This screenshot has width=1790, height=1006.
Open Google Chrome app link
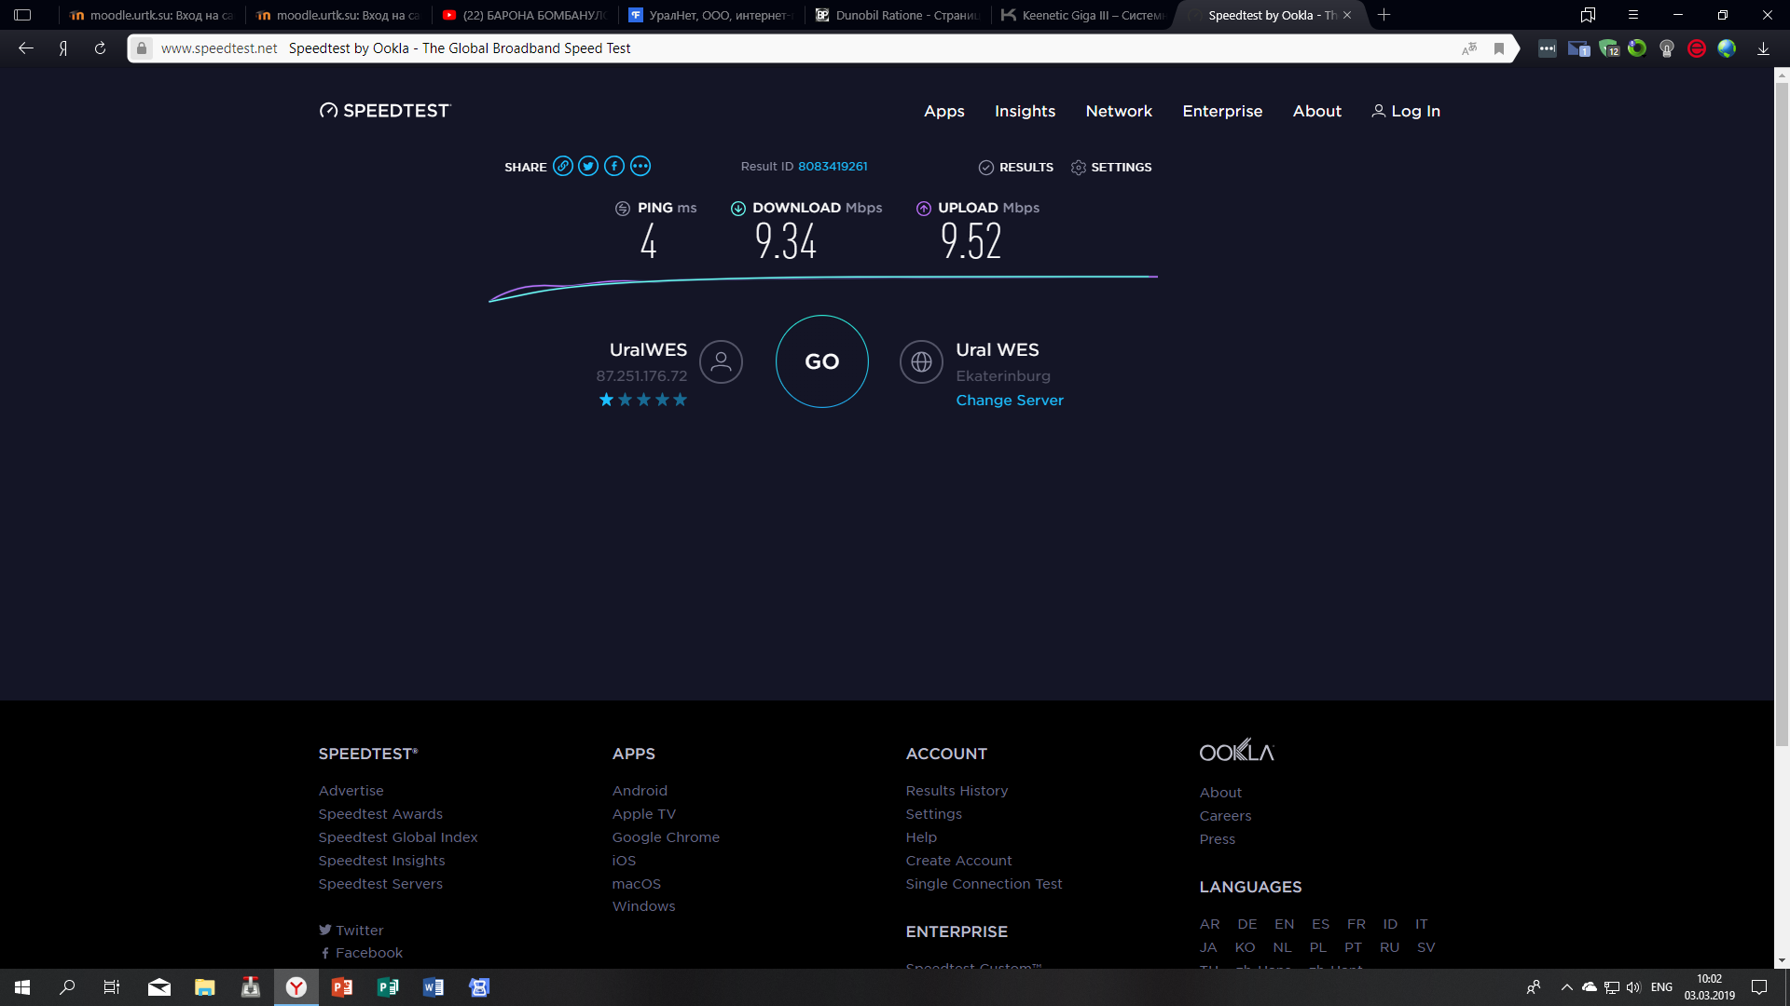pos(666,837)
